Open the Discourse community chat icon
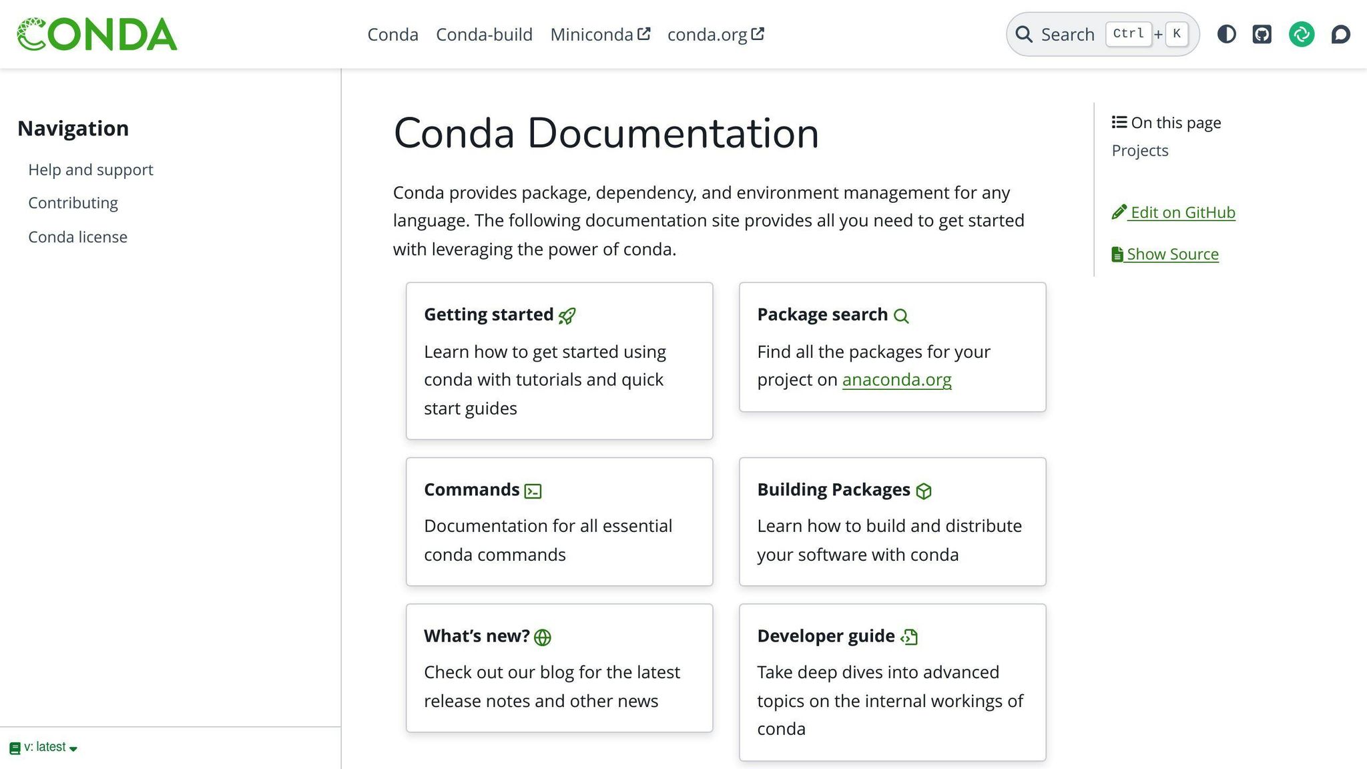Image resolution: width=1367 pixels, height=769 pixels. tap(1340, 34)
